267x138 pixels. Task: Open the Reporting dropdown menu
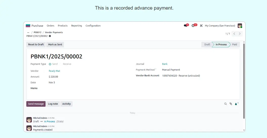click(76, 26)
